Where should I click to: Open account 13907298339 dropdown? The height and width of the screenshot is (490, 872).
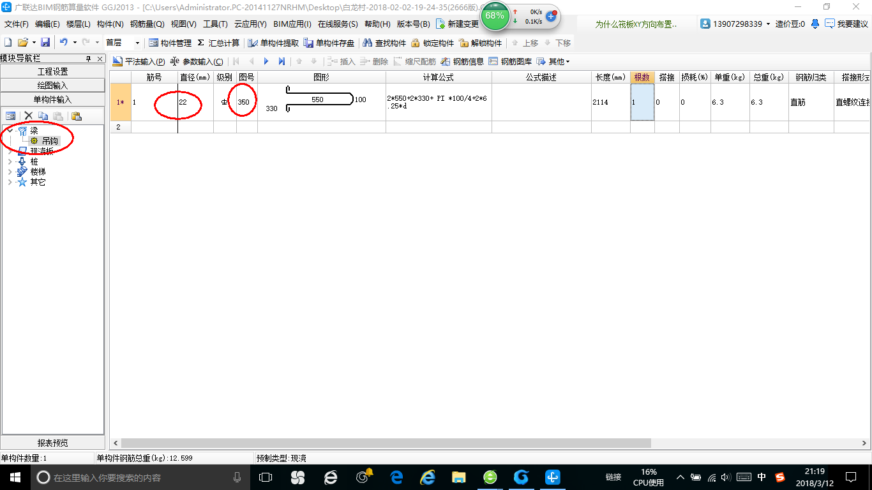click(x=735, y=24)
